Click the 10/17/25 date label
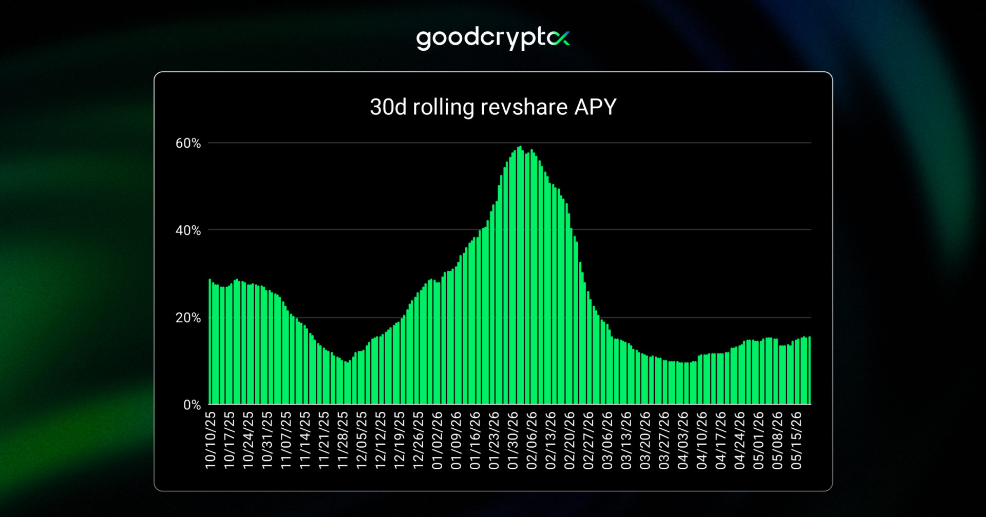 pos(230,440)
